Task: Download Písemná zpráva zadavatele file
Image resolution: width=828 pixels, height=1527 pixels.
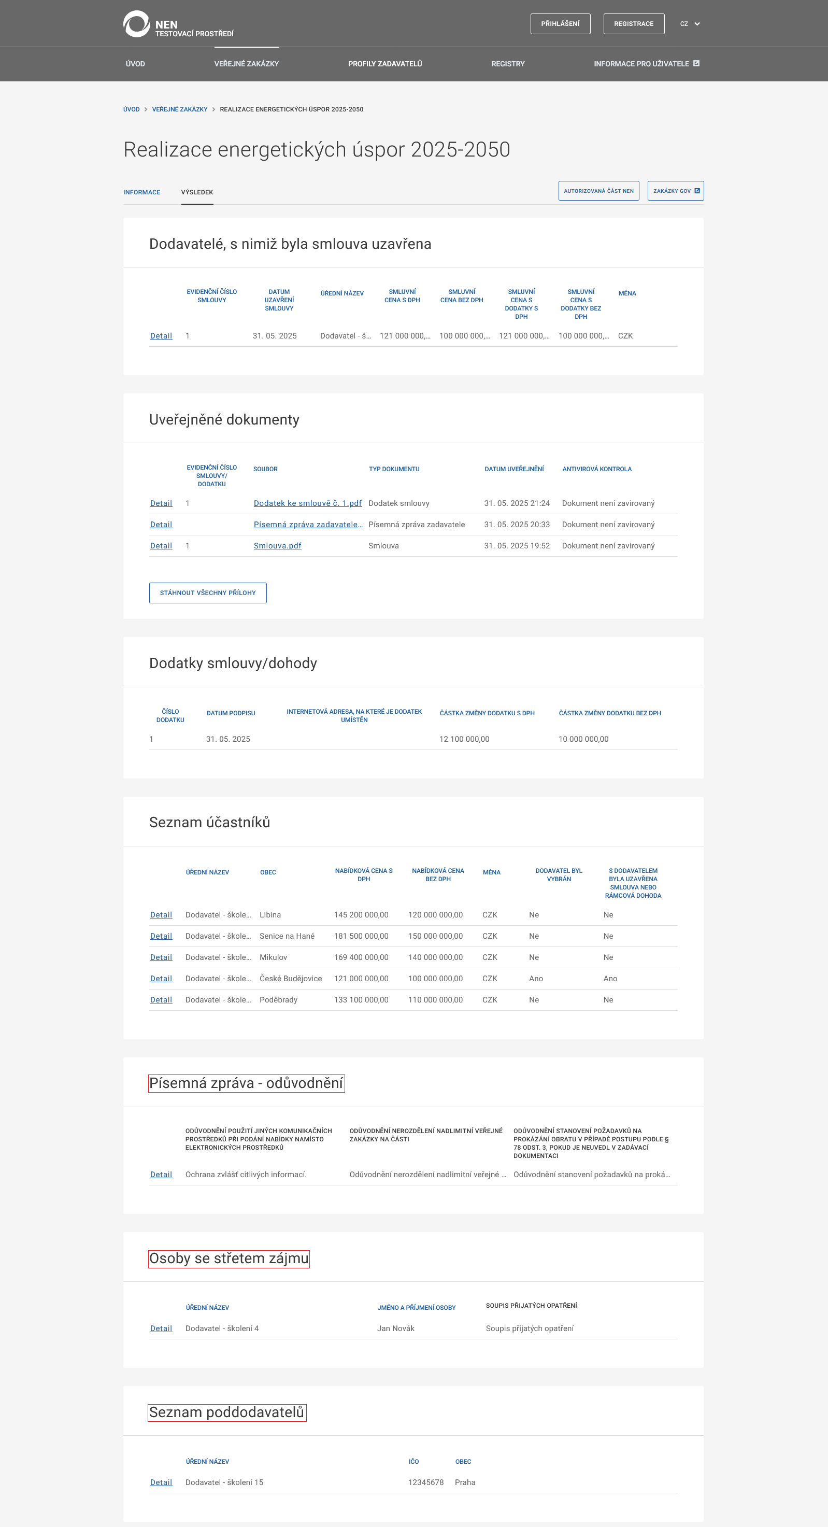Action: [x=308, y=525]
